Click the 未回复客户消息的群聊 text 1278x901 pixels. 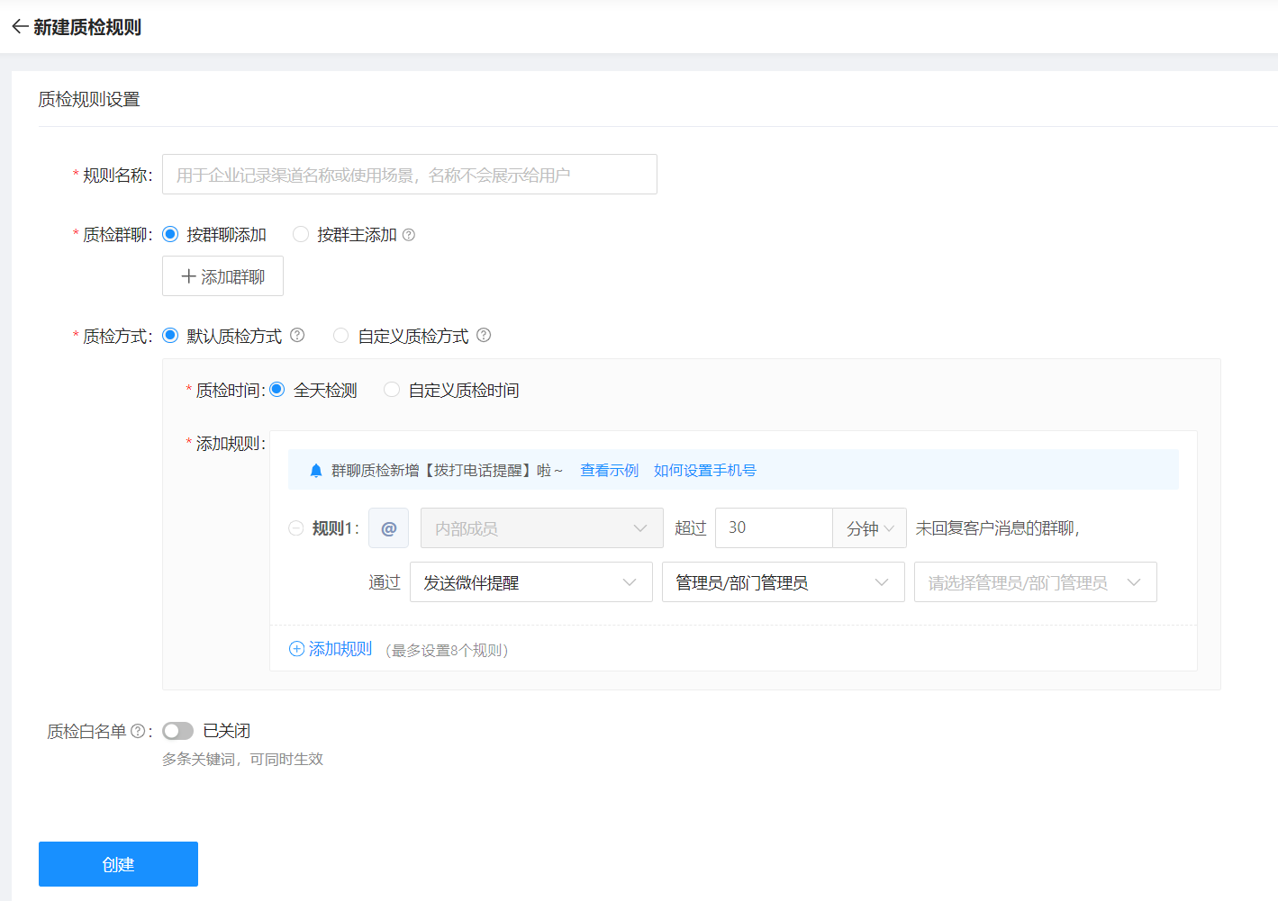click(x=997, y=528)
